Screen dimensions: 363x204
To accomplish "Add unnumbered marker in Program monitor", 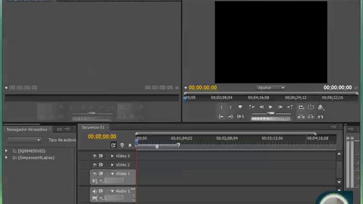I will [240, 107].
